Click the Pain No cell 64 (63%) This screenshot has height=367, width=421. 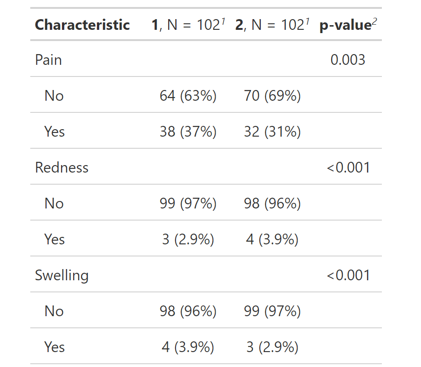(x=188, y=96)
